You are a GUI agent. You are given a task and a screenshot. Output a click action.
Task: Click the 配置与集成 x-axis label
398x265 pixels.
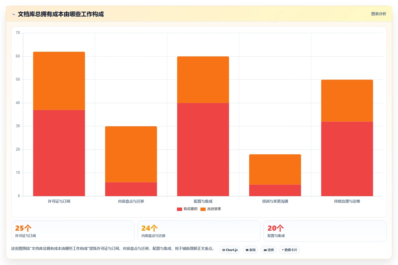coord(203,201)
